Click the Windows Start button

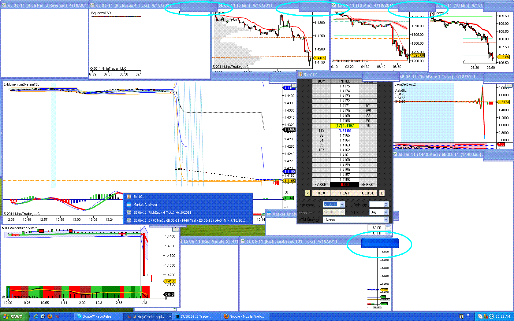click(x=14, y=316)
